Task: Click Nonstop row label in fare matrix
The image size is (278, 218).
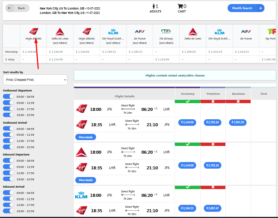Action: (x=12, y=52)
